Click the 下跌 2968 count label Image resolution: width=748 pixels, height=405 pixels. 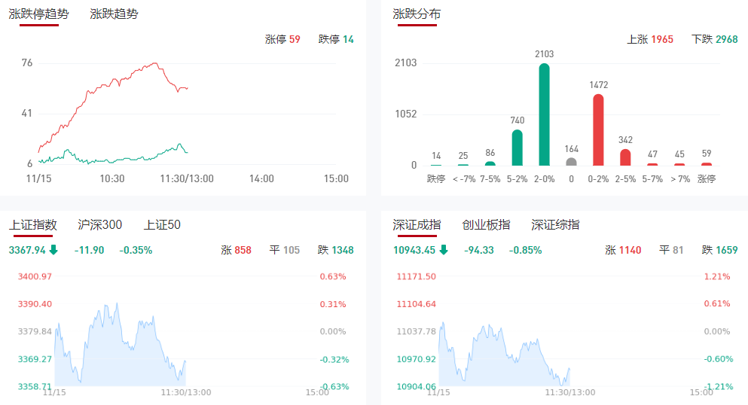pyautogui.click(x=715, y=39)
